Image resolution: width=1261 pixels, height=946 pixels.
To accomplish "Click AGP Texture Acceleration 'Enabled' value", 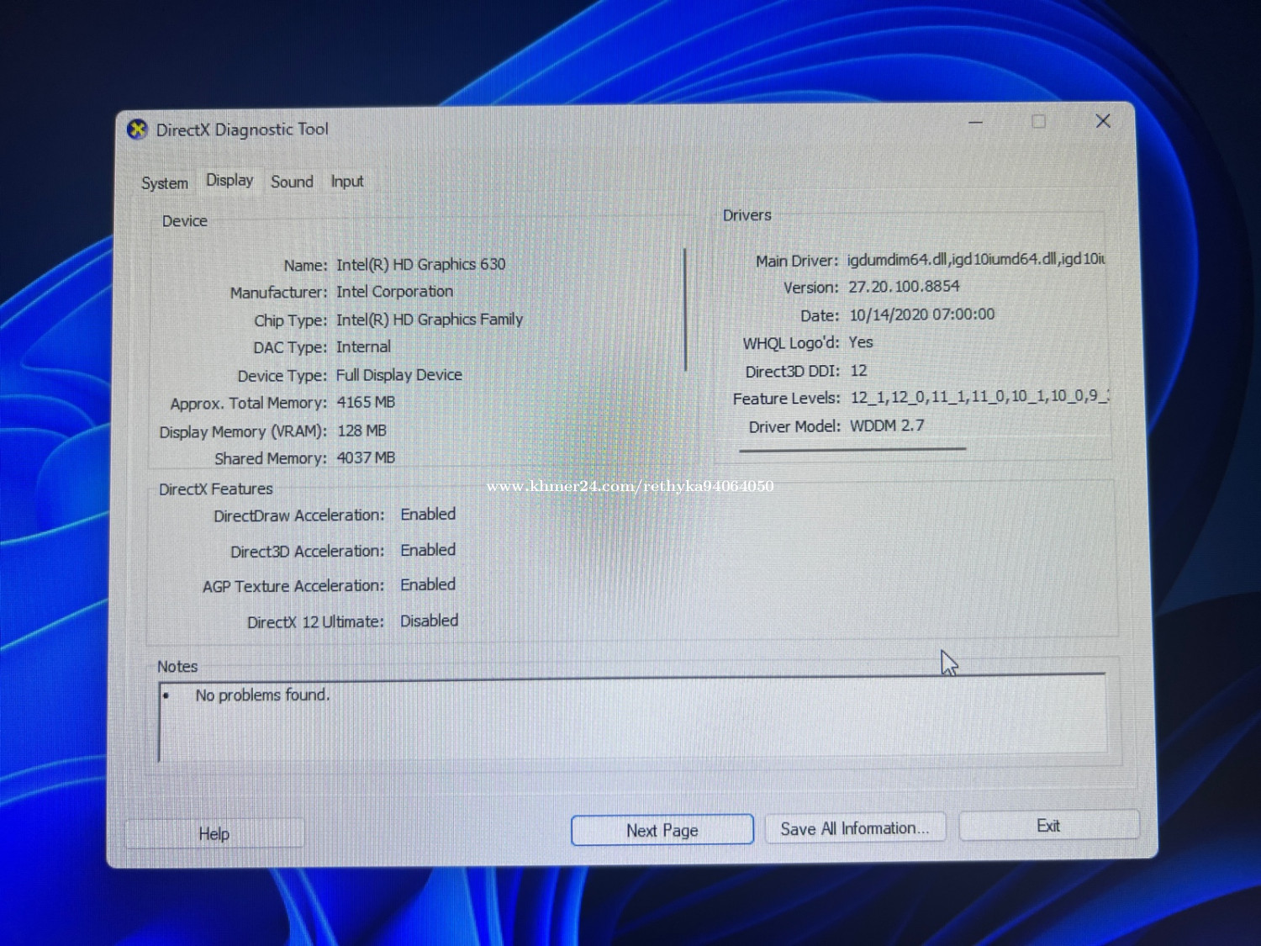I will click(428, 584).
